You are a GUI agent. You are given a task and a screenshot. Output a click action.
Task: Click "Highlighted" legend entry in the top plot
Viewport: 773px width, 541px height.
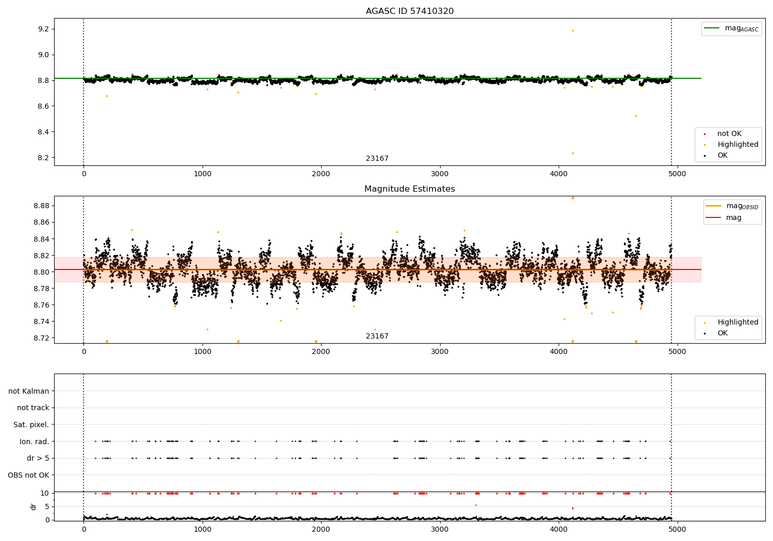[731, 145]
